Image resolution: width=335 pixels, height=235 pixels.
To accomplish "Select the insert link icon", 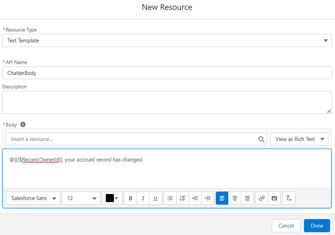I will pyautogui.click(x=261, y=198).
